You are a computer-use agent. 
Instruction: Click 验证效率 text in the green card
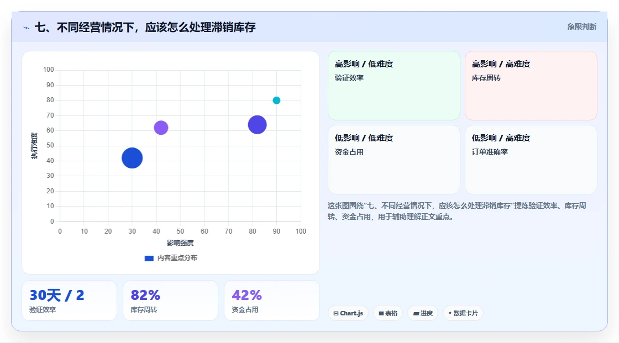349,78
